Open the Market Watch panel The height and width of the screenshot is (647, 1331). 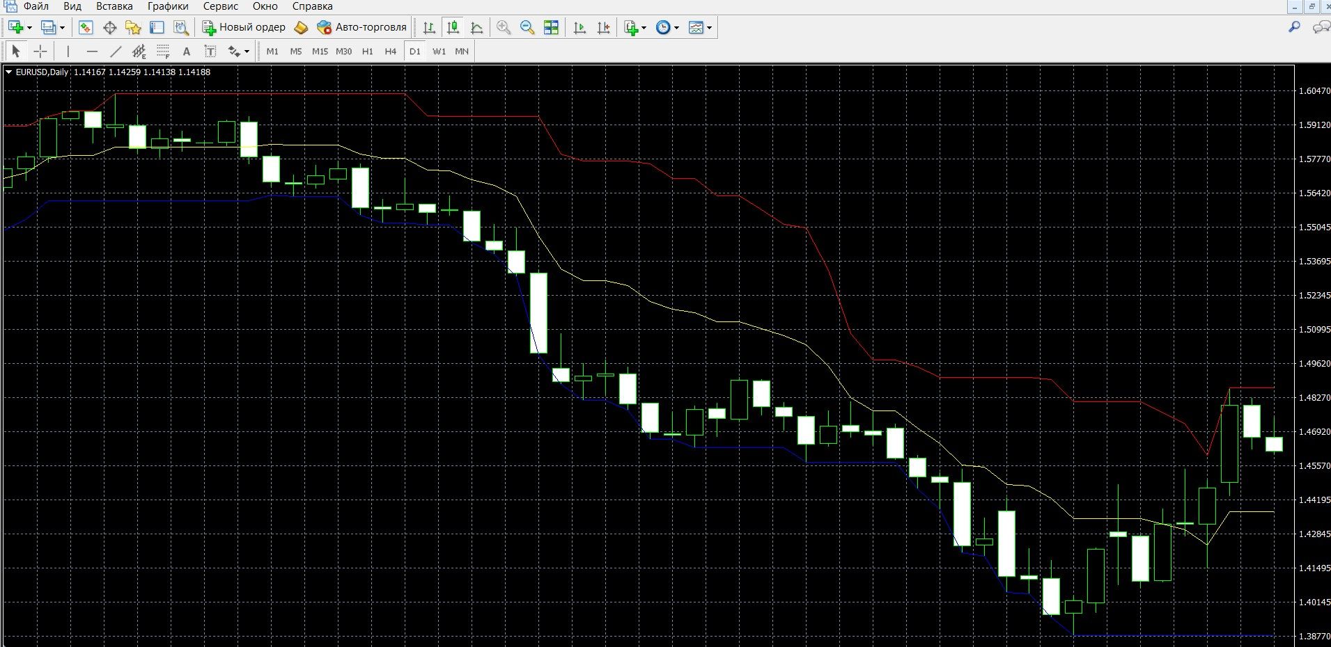[86, 27]
